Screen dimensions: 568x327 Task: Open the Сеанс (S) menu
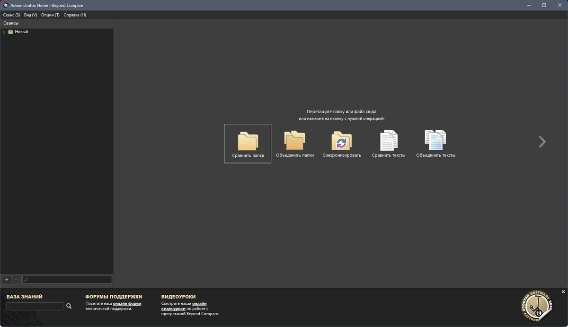(x=11, y=15)
